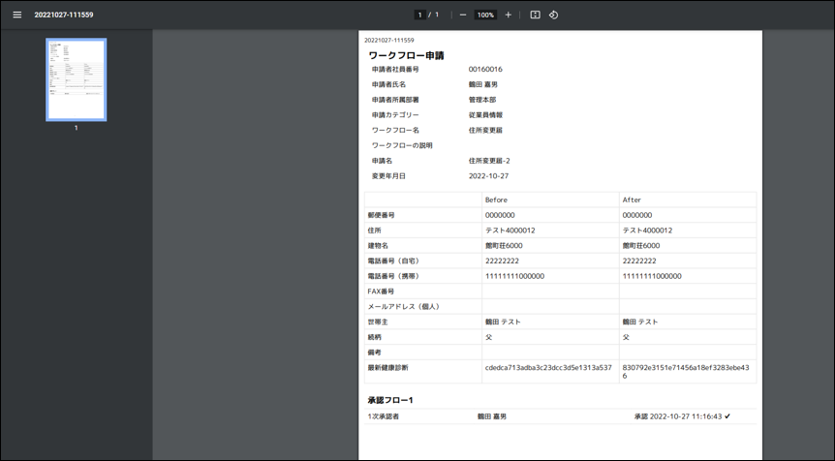
Task: Click the row label 世帯主
Action: pyautogui.click(x=378, y=323)
